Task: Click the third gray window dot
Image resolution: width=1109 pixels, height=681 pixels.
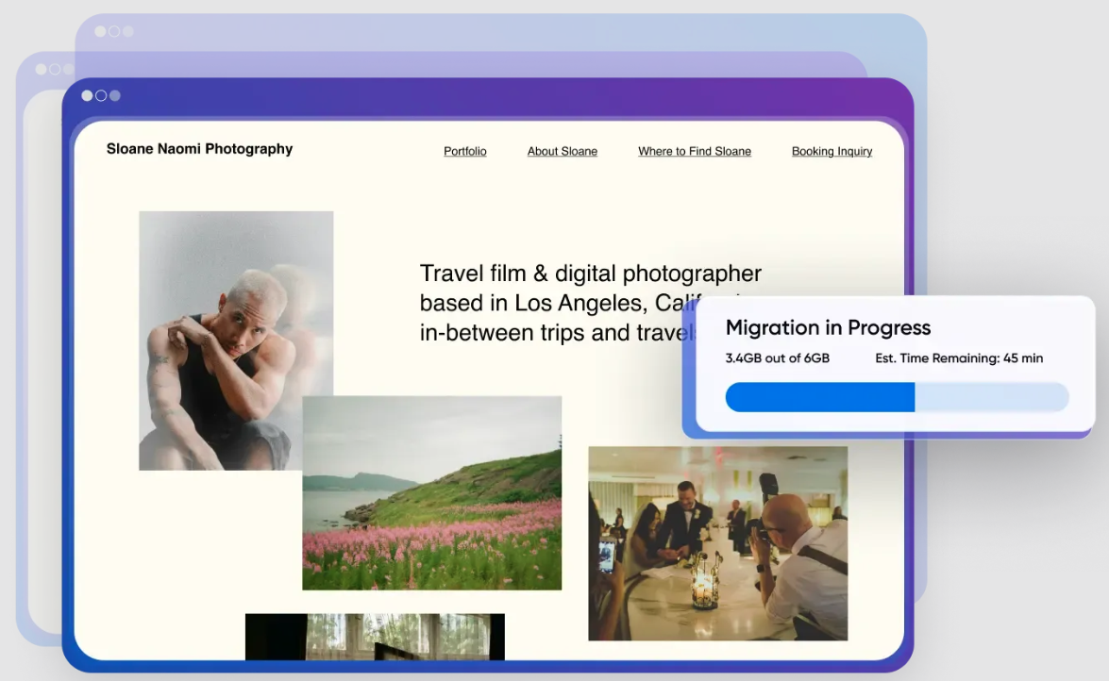Action: pos(115,95)
